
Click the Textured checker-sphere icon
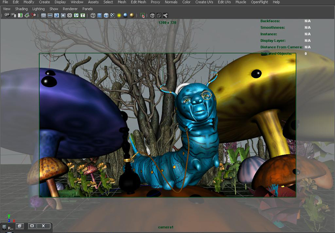tap(113, 15)
